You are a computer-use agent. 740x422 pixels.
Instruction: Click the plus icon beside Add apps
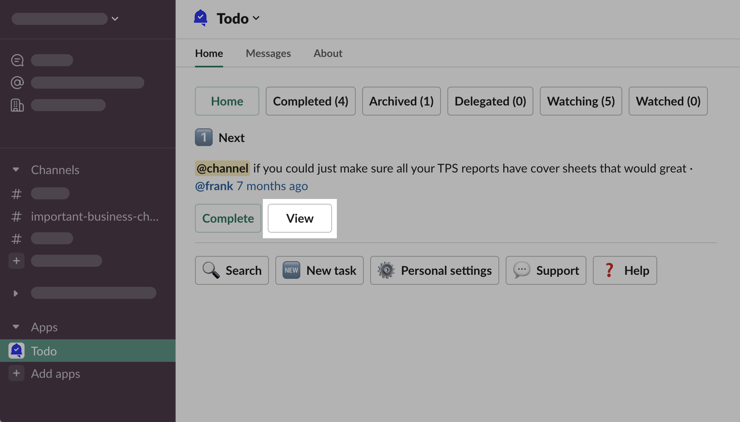[16, 373]
